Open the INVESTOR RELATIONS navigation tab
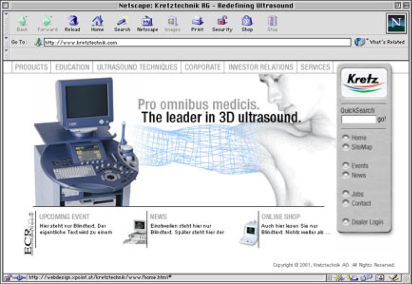Image resolution: width=412 pixels, height=284 pixels. point(260,67)
